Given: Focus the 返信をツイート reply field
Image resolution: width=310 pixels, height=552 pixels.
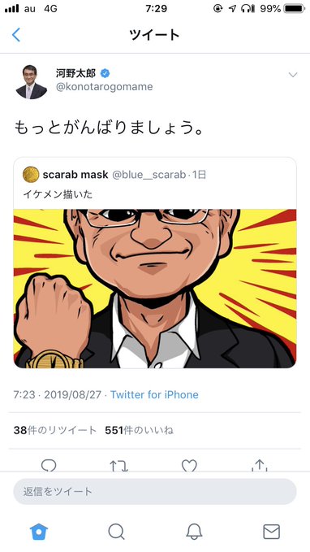Looking at the screenshot, I should click(155, 492).
